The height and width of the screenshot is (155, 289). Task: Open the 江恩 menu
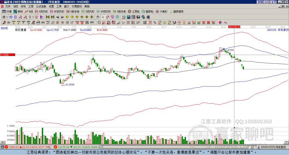31,7
